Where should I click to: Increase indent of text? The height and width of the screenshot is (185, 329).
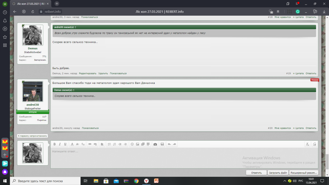125,144
